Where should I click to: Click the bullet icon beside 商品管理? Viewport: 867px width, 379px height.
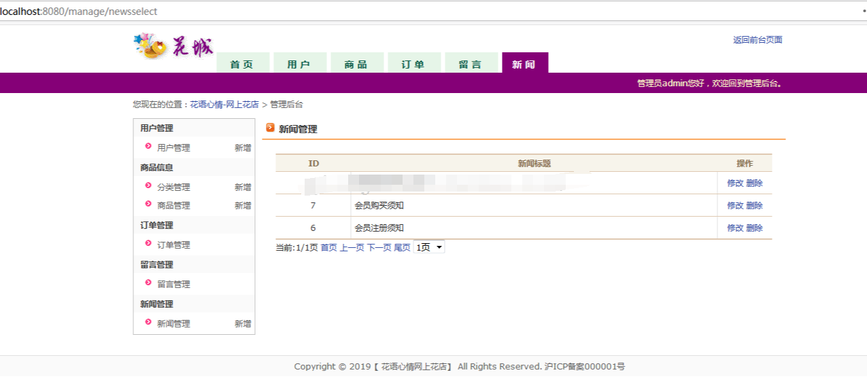[x=148, y=204]
